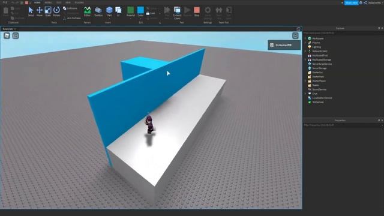Screen dimensions: 384x216
Task: Select Lighting in the Explorer
Action: 316,47
